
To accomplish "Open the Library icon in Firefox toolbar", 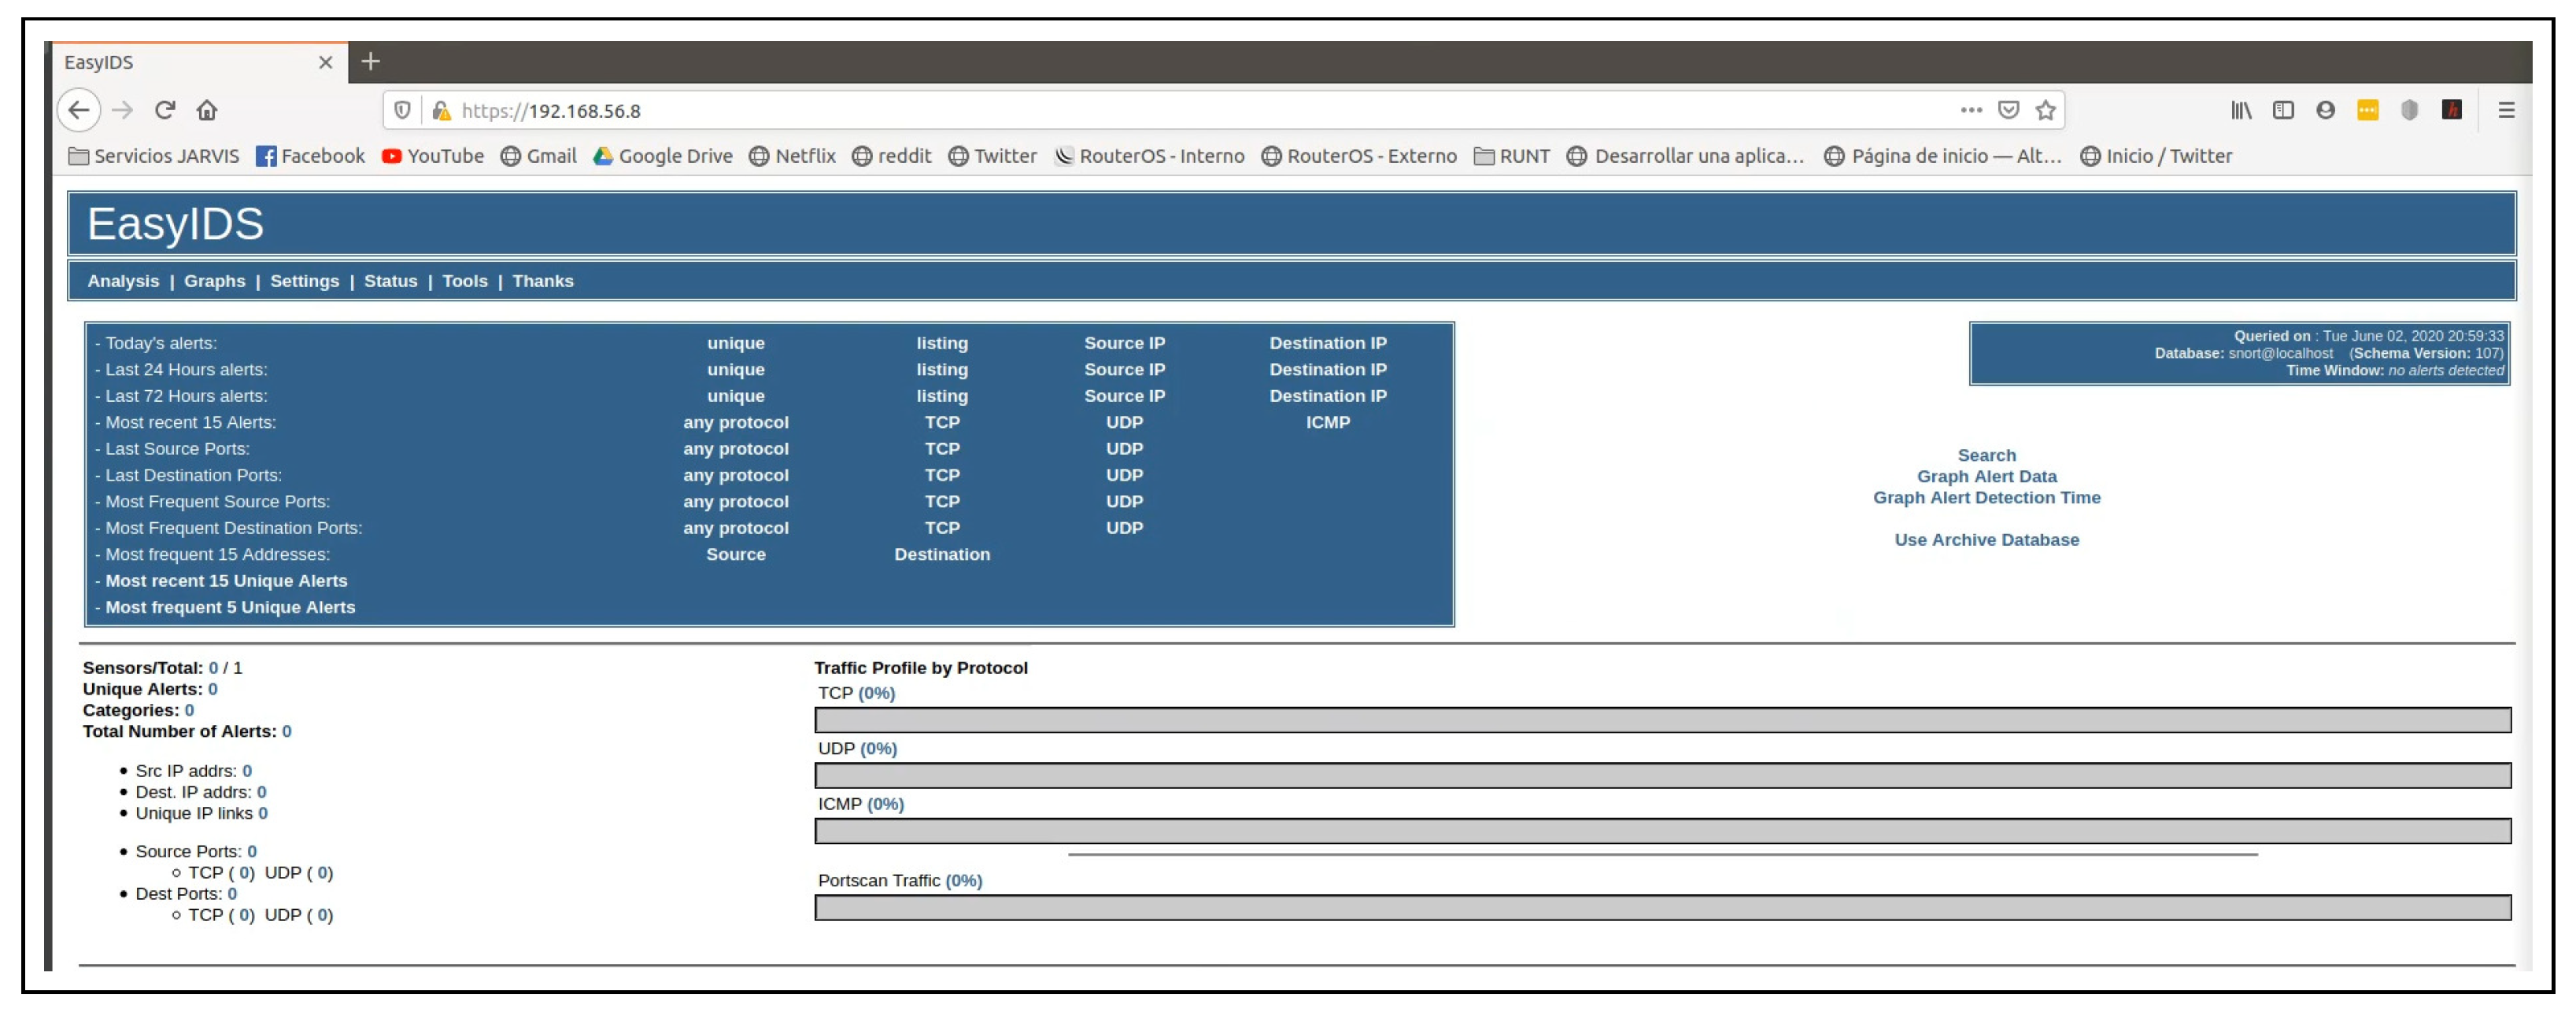I will coord(2241,110).
